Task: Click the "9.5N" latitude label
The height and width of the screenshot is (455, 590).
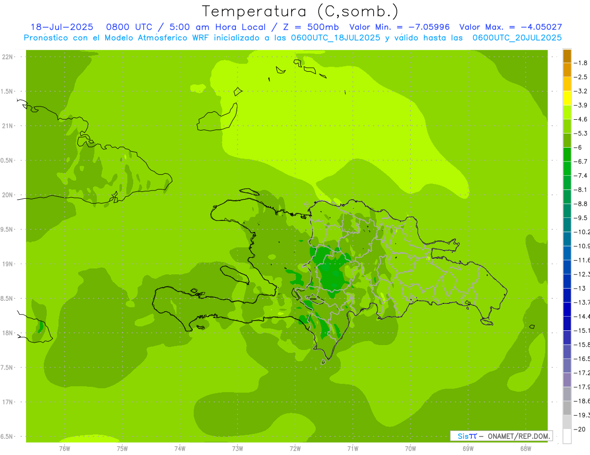Action: [7, 230]
